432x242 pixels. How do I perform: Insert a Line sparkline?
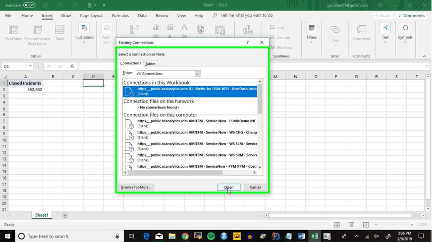coord(277,27)
